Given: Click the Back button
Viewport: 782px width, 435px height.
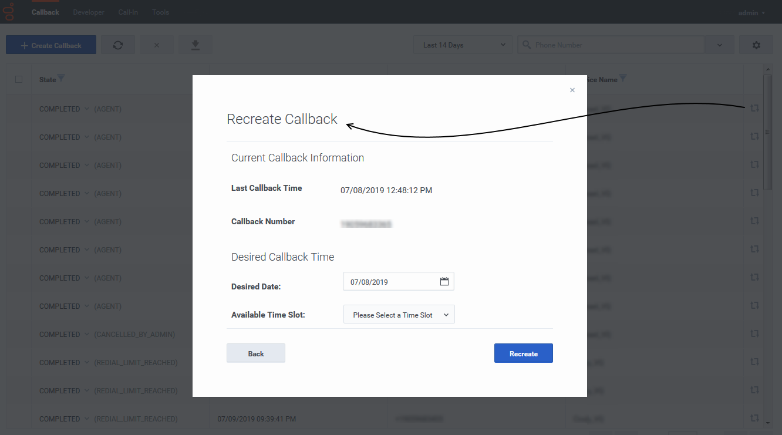Looking at the screenshot, I should 255,353.
